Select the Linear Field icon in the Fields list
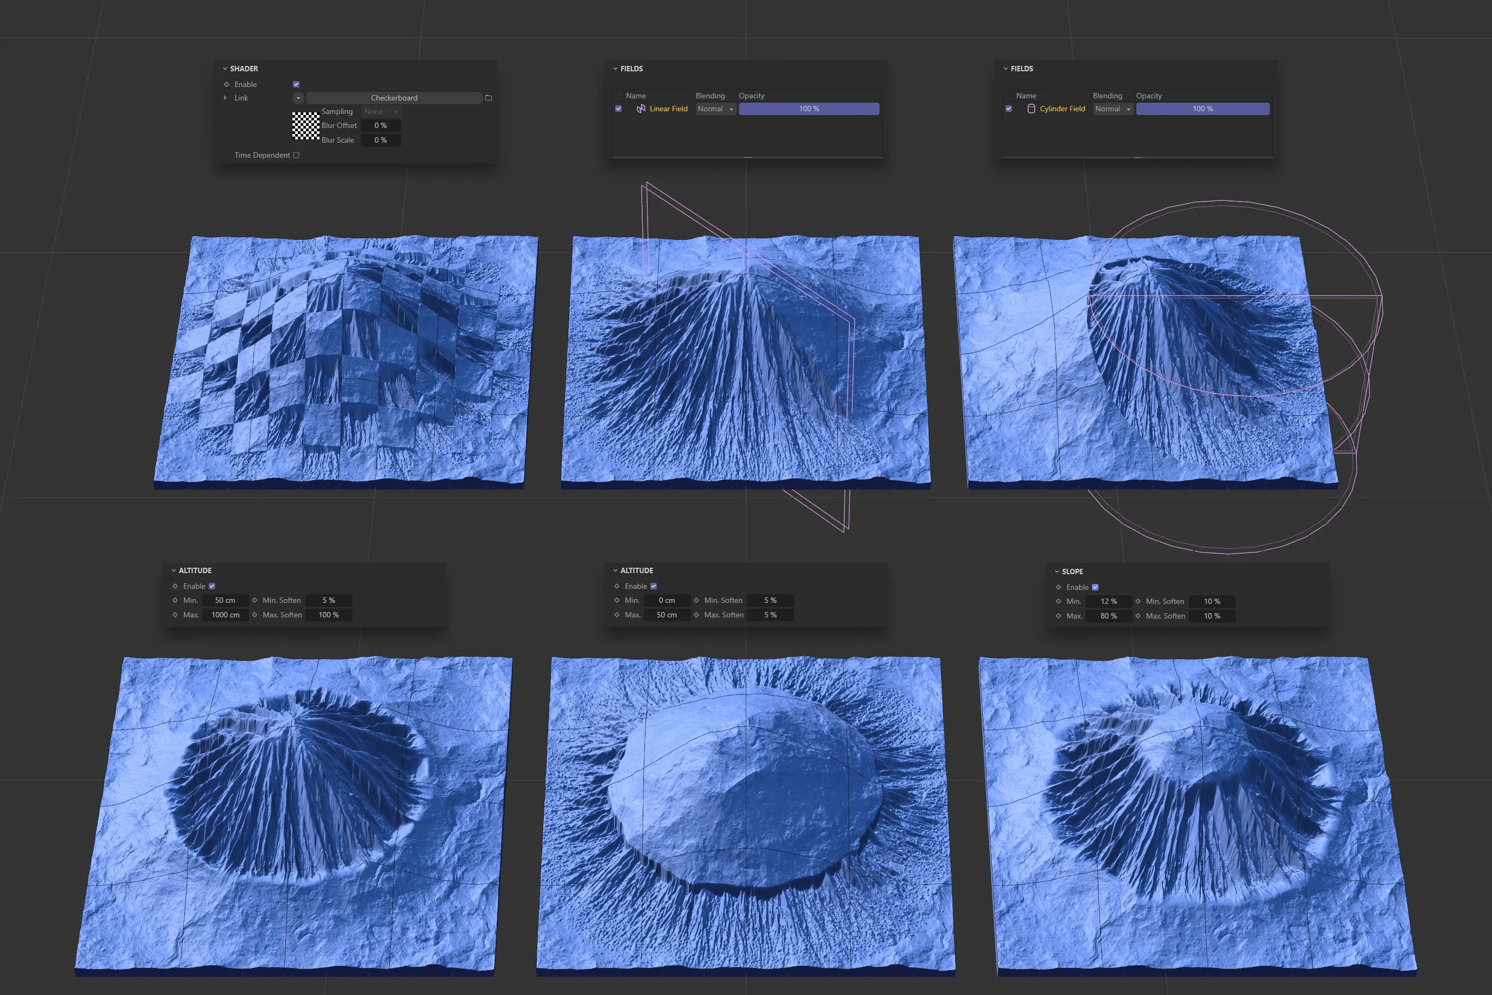The image size is (1492, 995). [x=641, y=109]
